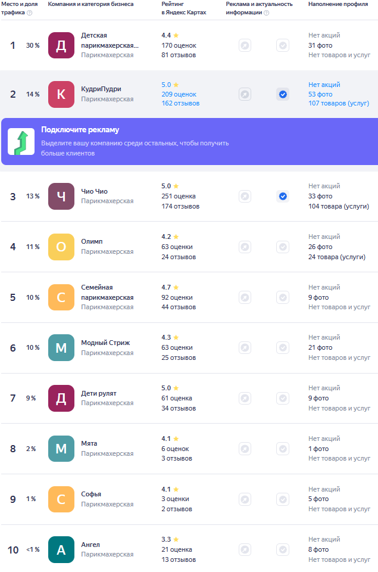This screenshot has height=572, width=378.
Task: Click the advertising status icon in Дети рулят row
Action: [245, 399]
